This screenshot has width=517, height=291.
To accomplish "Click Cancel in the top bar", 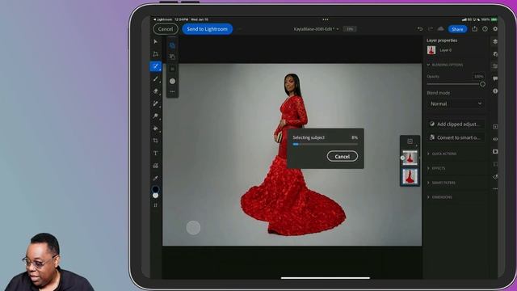I will pyautogui.click(x=166, y=29).
